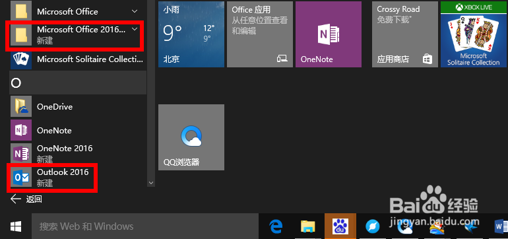Focus the 搜索 Web 和 Windows search box
Image resolution: width=508 pixels, height=239 pixels.
click(145, 226)
